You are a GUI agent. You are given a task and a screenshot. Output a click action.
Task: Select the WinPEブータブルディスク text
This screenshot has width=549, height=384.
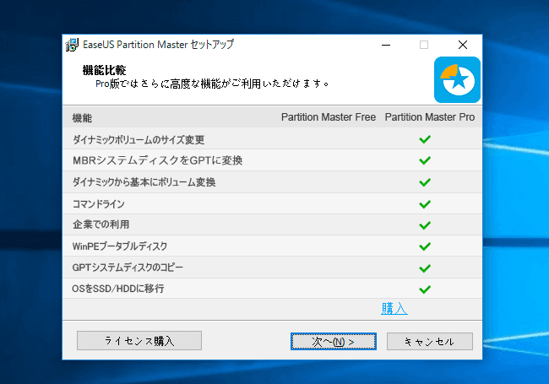coord(120,246)
